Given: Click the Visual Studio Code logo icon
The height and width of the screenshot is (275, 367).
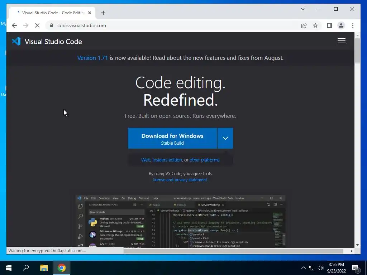Looking at the screenshot, I should click(16, 42).
